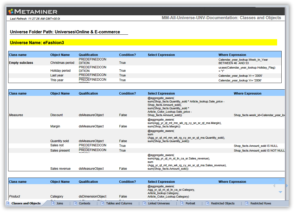Click Calendar_year_lookup.Yr = '2005' where expression
Screen dimensions: 294x212
[240, 76]
